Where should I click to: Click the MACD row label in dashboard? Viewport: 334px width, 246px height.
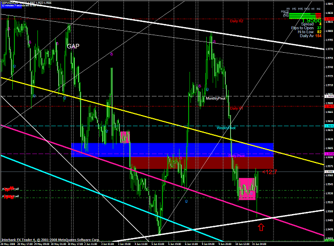click(x=285, y=12)
